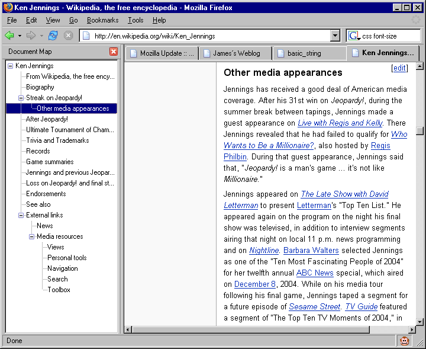Click the vertical scrollbar thumb
The image size is (426, 349).
pyautogui.click(x=419, y=131)
